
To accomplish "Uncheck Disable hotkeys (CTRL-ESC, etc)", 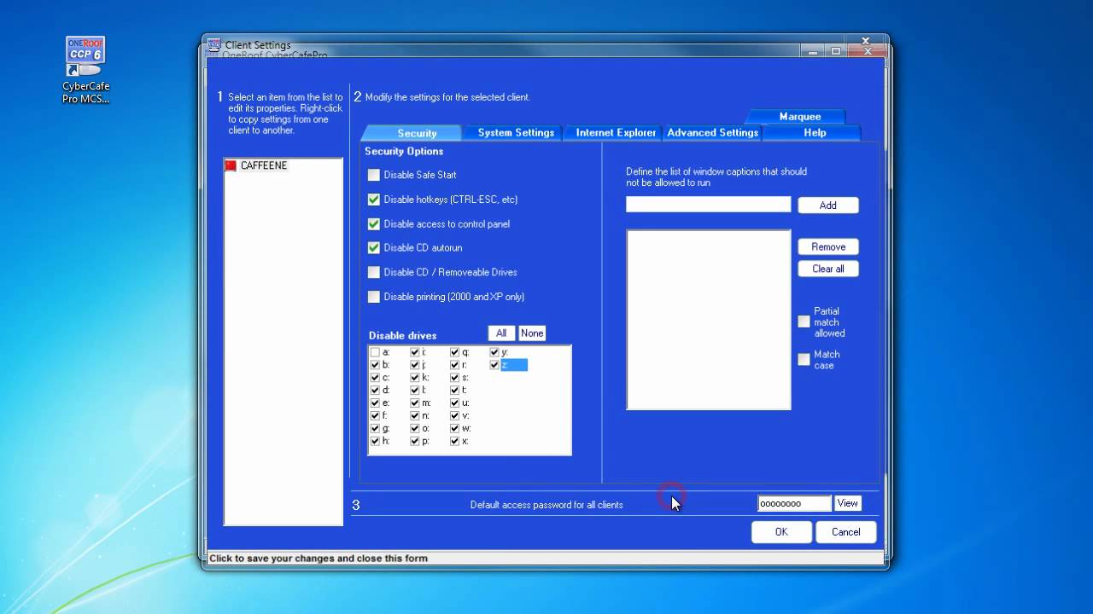I will tap(374, 200).
